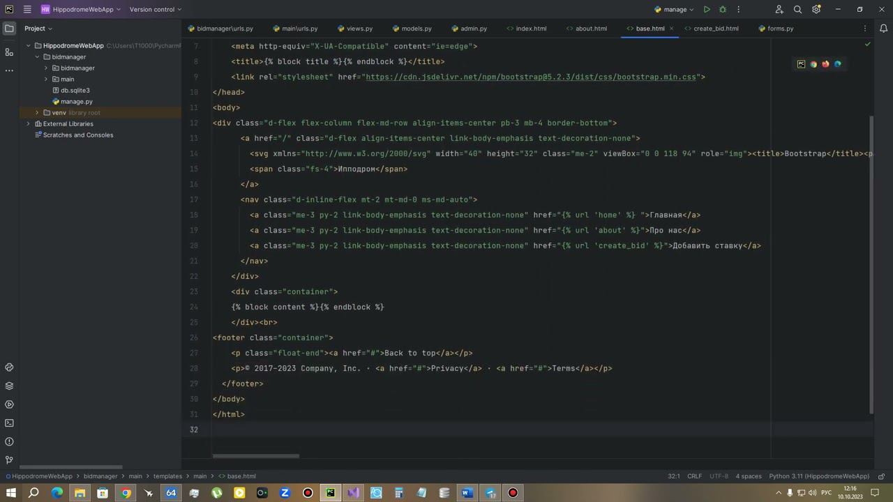
Task: Open the Structure tool window
Action: pyautogui.click(x=9, y=52)
